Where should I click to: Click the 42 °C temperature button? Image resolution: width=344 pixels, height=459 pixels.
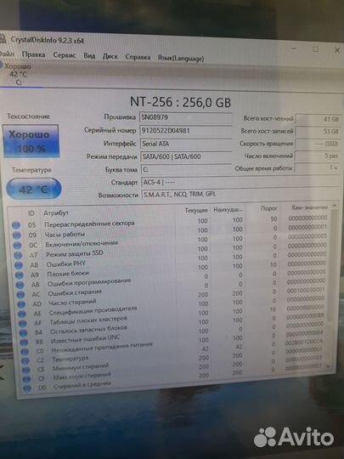[34, 189]
